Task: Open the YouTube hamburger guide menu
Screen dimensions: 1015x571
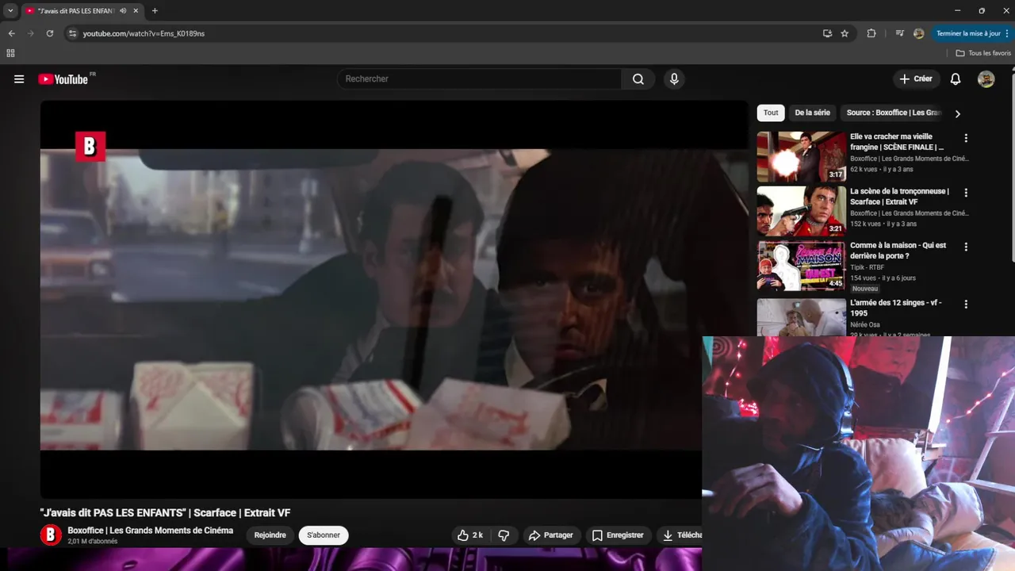Action: pos(19,79)
